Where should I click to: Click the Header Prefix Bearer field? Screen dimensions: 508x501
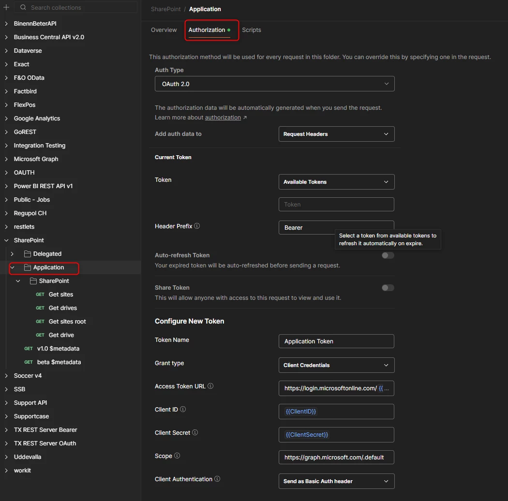[336, 227]
